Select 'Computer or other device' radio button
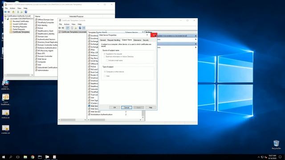 (105, 72)
